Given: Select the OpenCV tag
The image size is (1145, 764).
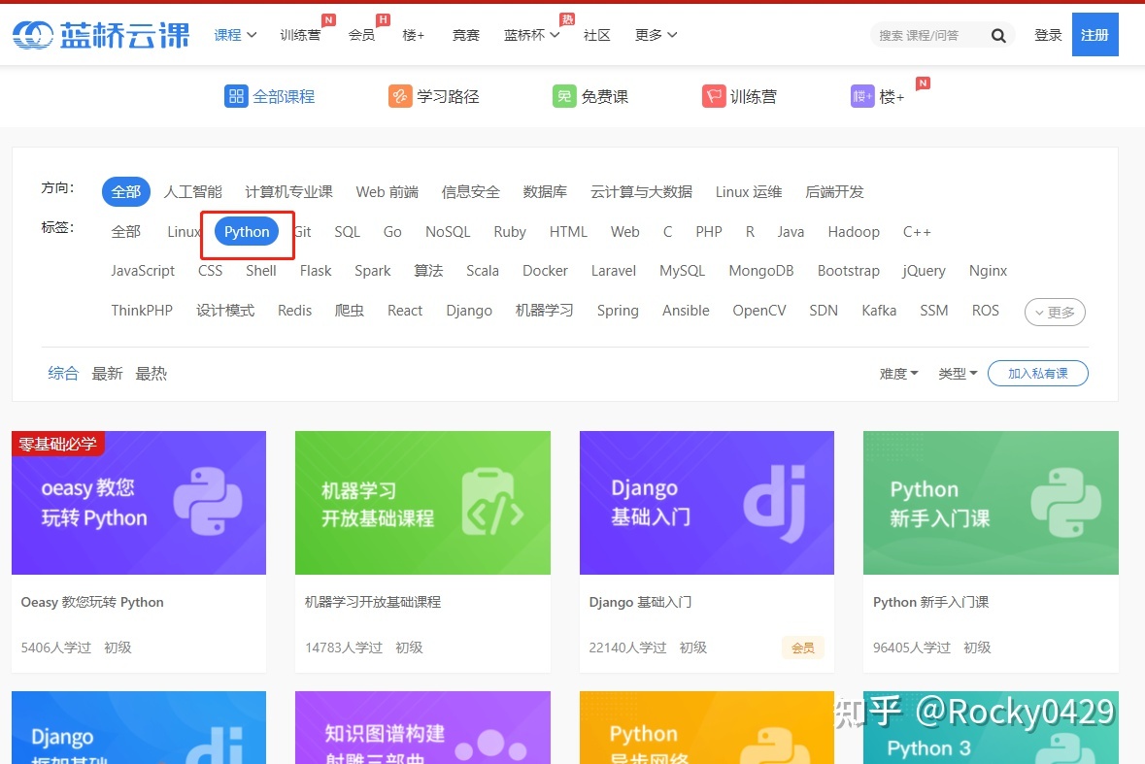Looking at the screenshot, I should coord(759,311).
